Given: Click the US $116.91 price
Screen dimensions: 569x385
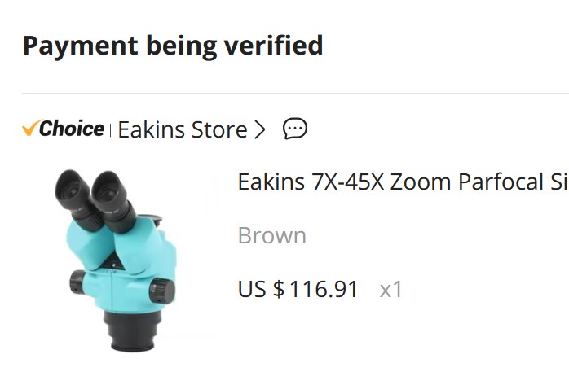Looking at the screenshot, I should click(x=298, y=289).
